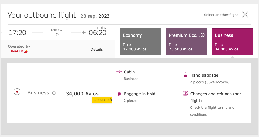Image resolution: width=259 pixels, height=137 pixels.
Task: Expand the flight Details chevron
Action: (x=106, y=50)
